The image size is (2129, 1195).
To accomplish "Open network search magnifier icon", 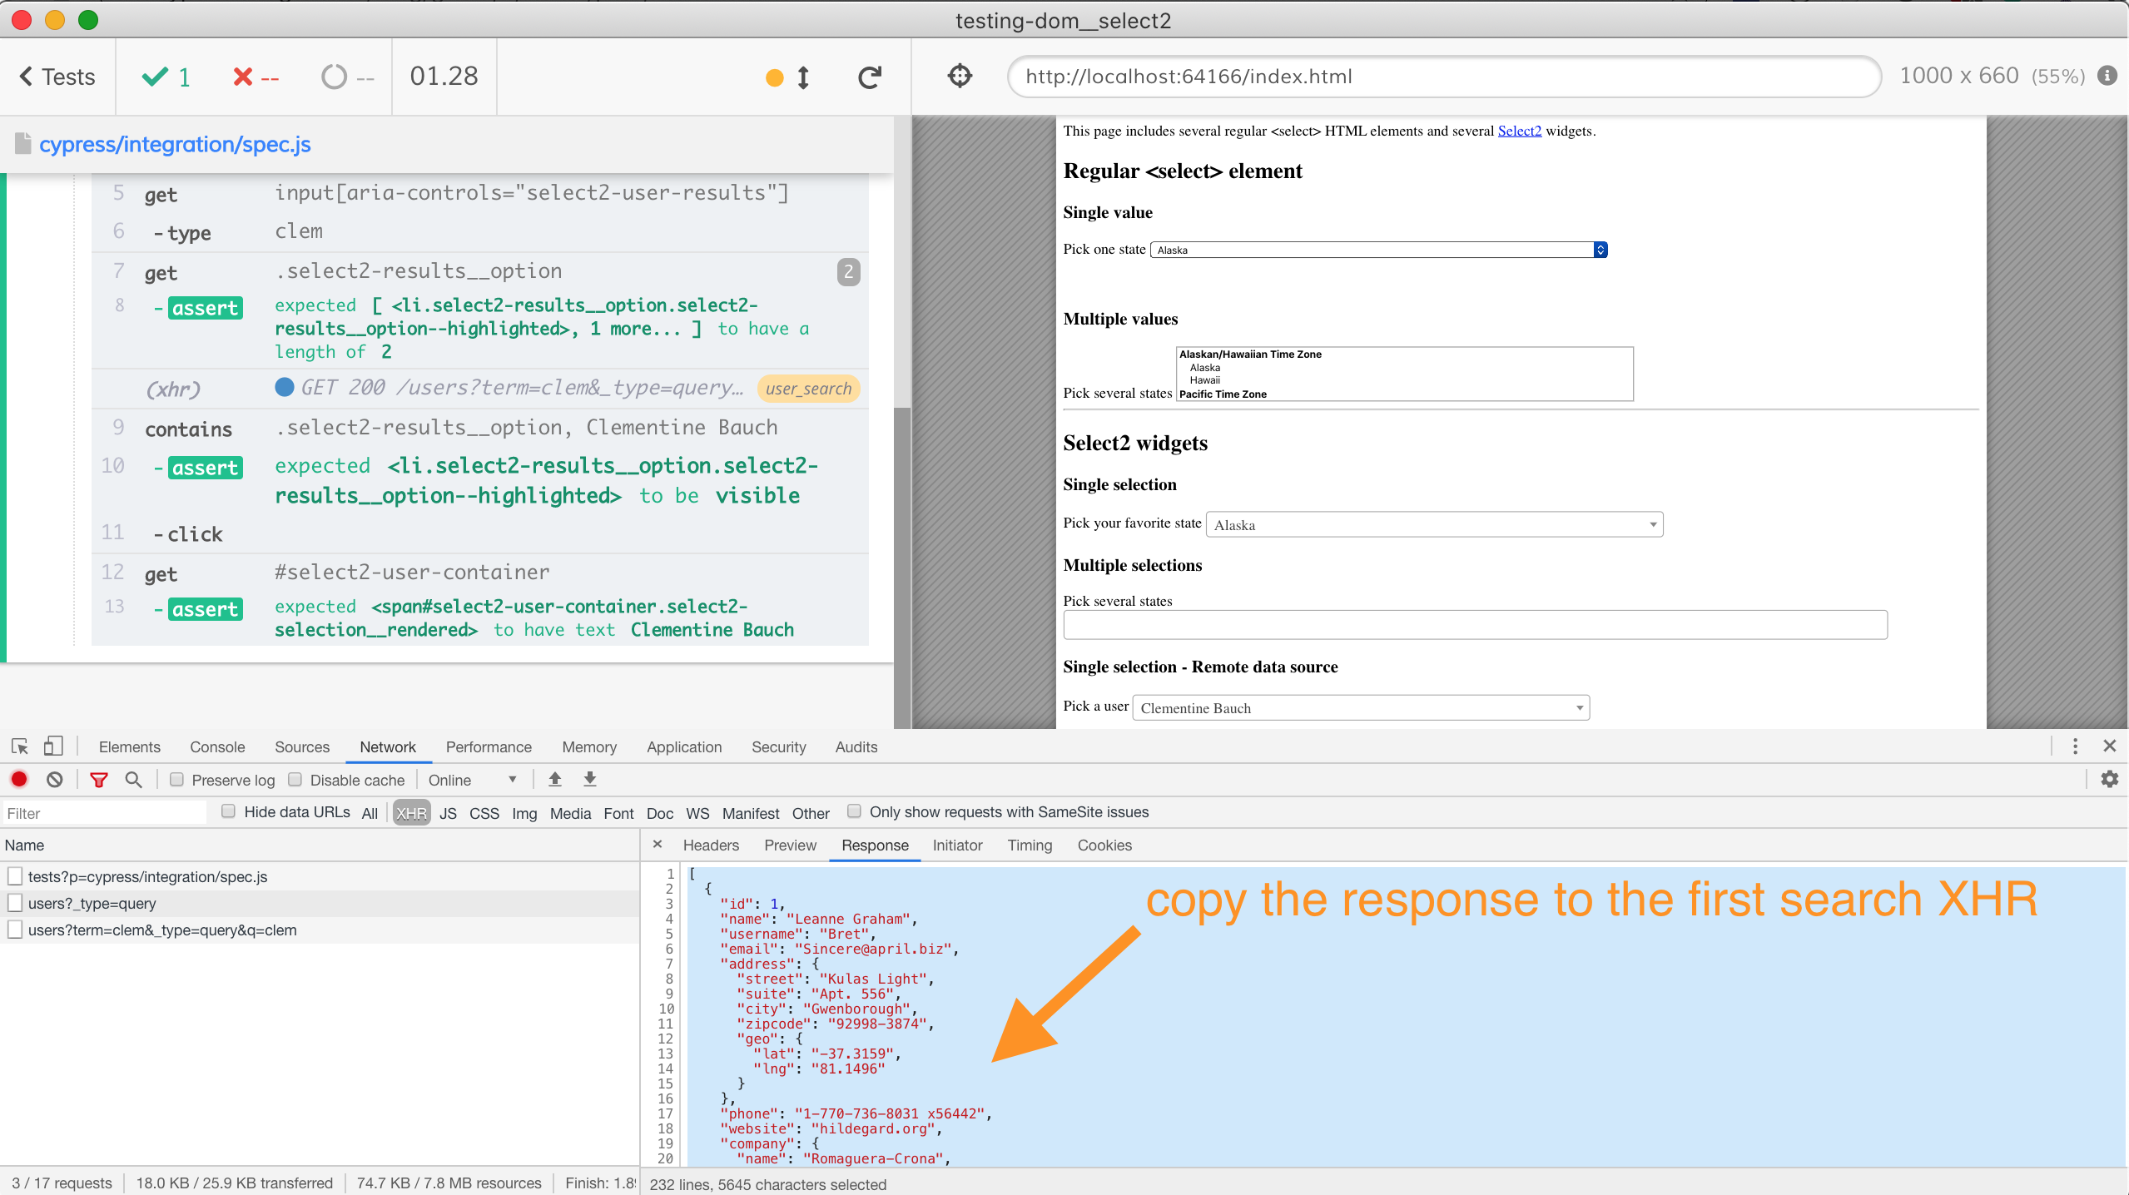I will [x=133, y=780].
